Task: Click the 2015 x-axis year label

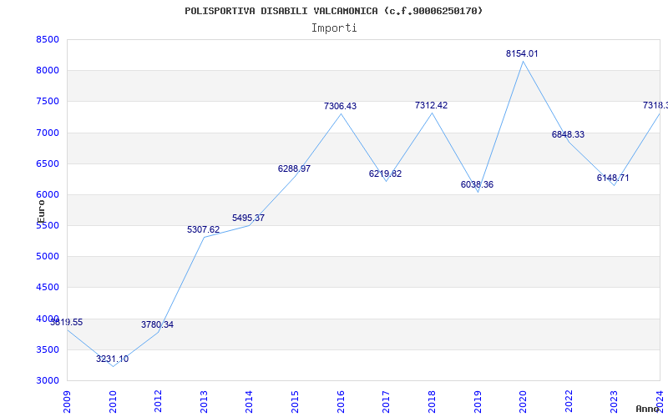Action: click(x=295, y=401)
